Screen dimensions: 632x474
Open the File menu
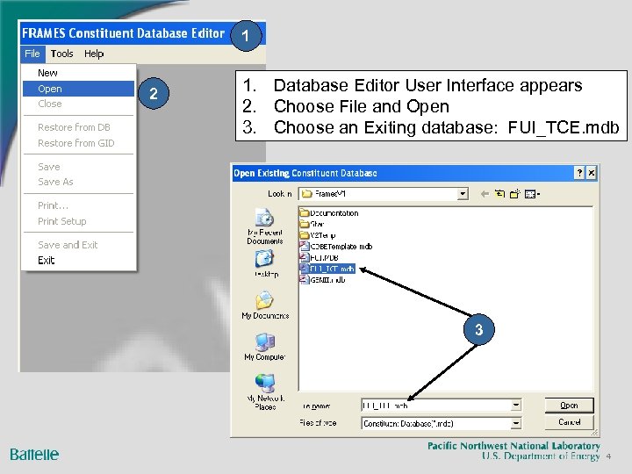tap(32, 54)
